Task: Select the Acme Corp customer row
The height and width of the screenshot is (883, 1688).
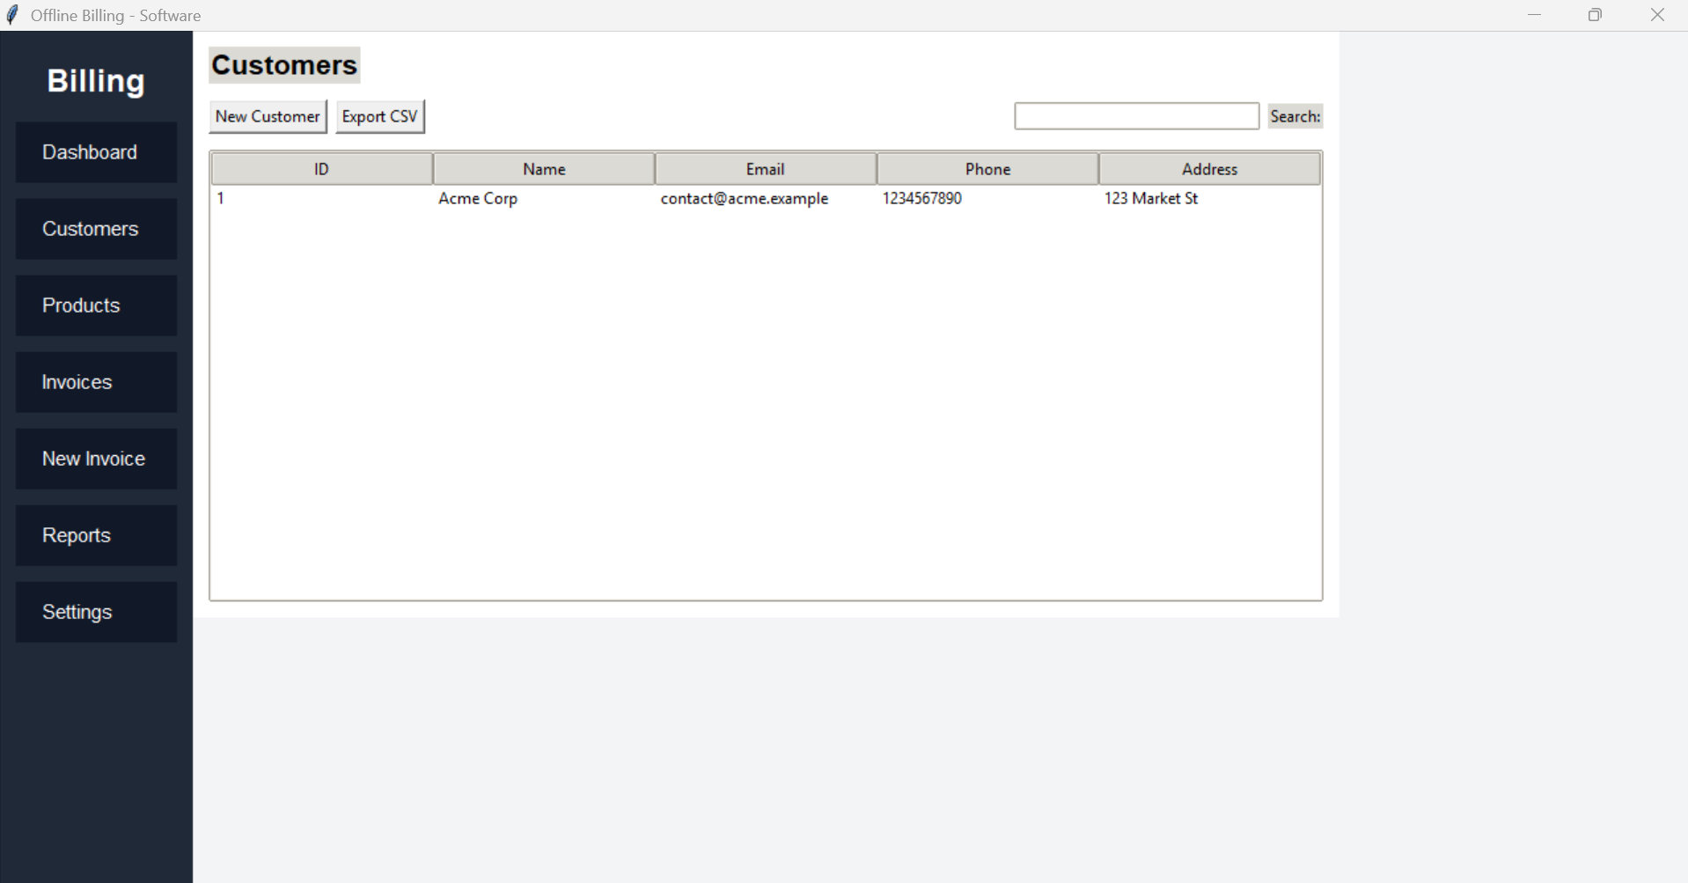Action: pyautogui.click(x=478, y=199)
